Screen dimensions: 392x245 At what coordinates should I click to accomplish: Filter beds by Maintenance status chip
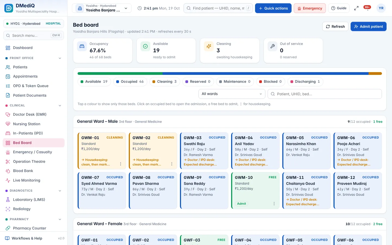coord(235,82)
